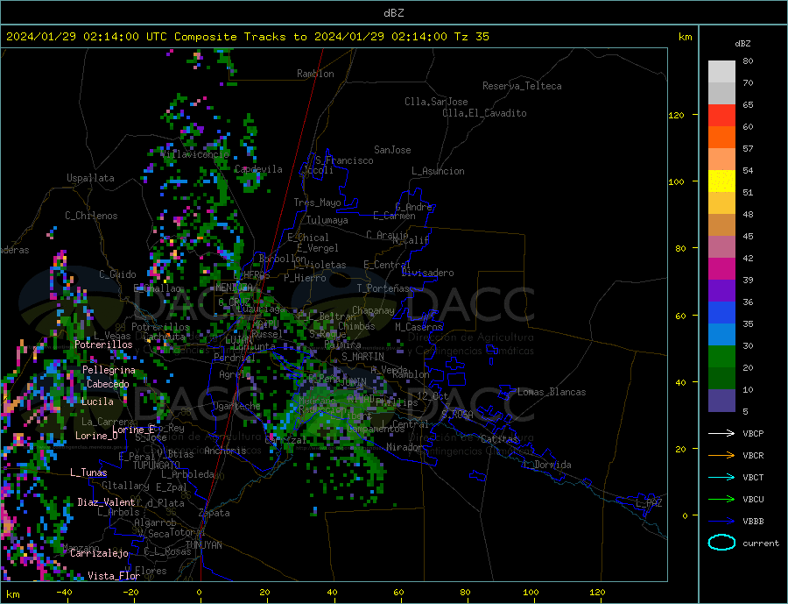This screenshot has height=604, width=788.
Task: Click the VBCT legend label
Action: tap(753, 477)
